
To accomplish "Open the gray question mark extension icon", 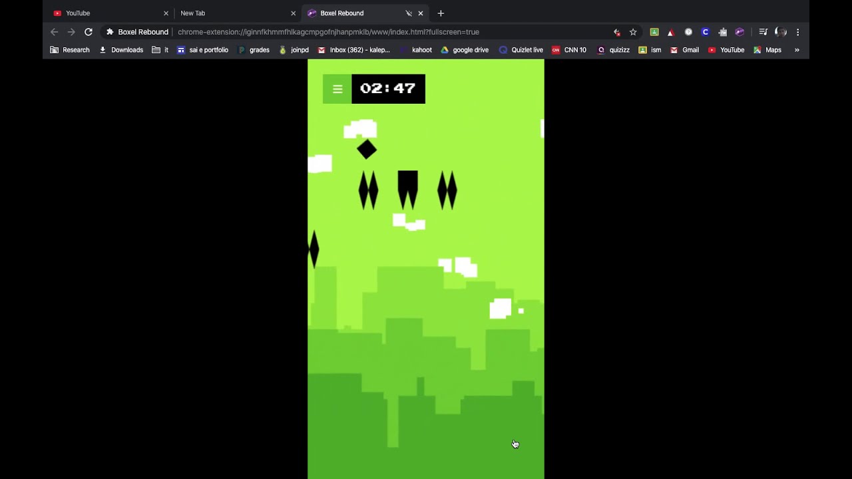I will point(688,32).
